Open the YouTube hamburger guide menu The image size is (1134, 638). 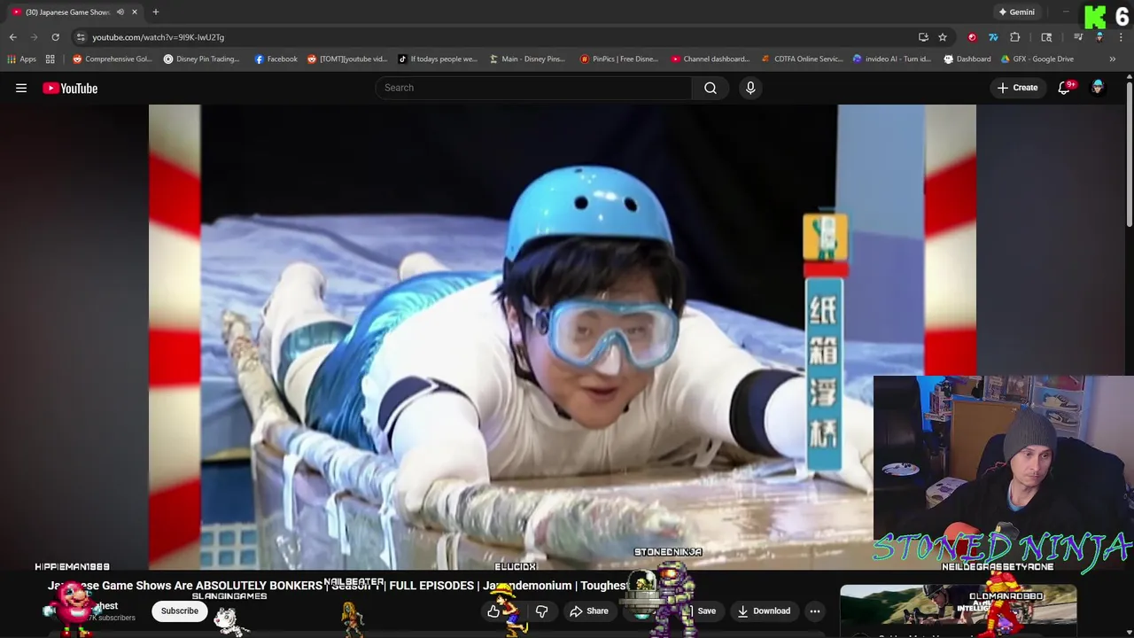[x=21, y=88]
